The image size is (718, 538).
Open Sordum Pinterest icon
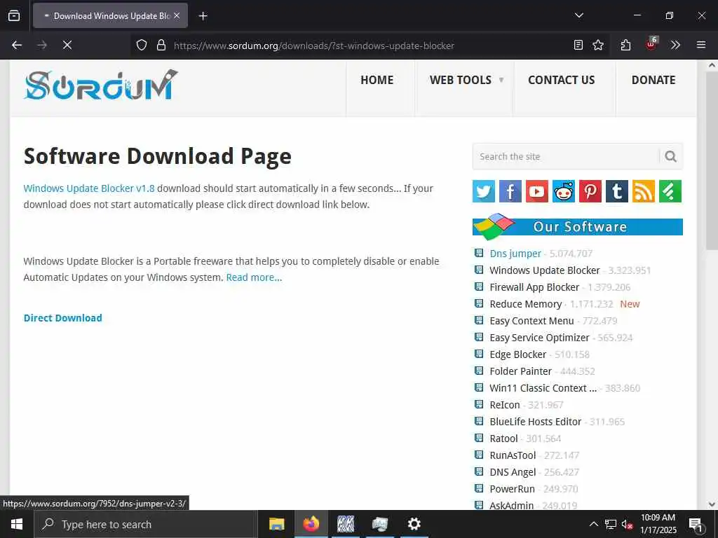pyautogui.click(x=590, y=191)
